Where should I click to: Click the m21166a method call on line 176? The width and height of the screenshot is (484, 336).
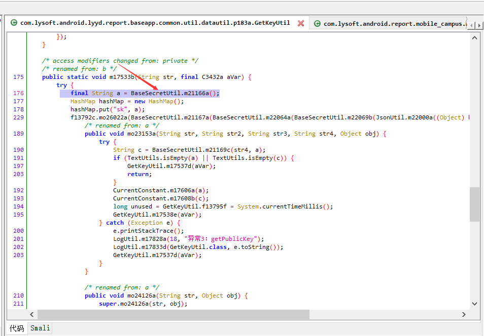coord(196,93)
